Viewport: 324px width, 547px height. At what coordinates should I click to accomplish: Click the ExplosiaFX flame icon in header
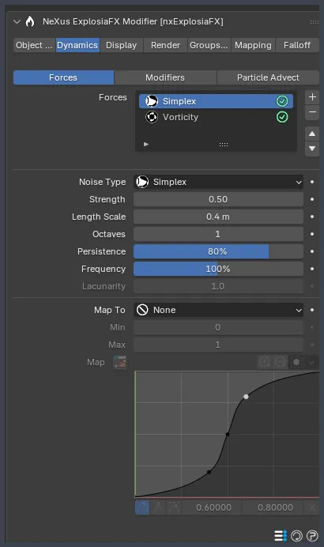point(30,21)
